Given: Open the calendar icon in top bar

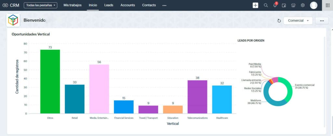Looking at the screenshot, I should pyautogui.click(x=284, y=5).
